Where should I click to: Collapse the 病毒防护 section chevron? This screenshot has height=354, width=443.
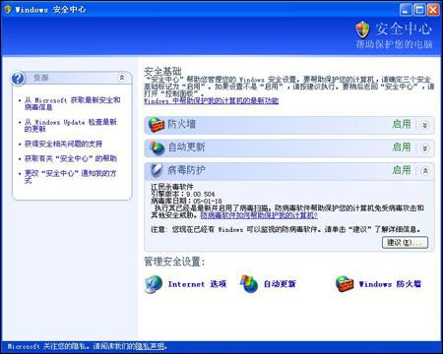(425, 170)
